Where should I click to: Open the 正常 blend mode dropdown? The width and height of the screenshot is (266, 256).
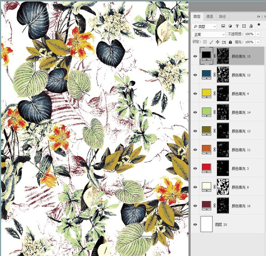[x=209, y=35]
